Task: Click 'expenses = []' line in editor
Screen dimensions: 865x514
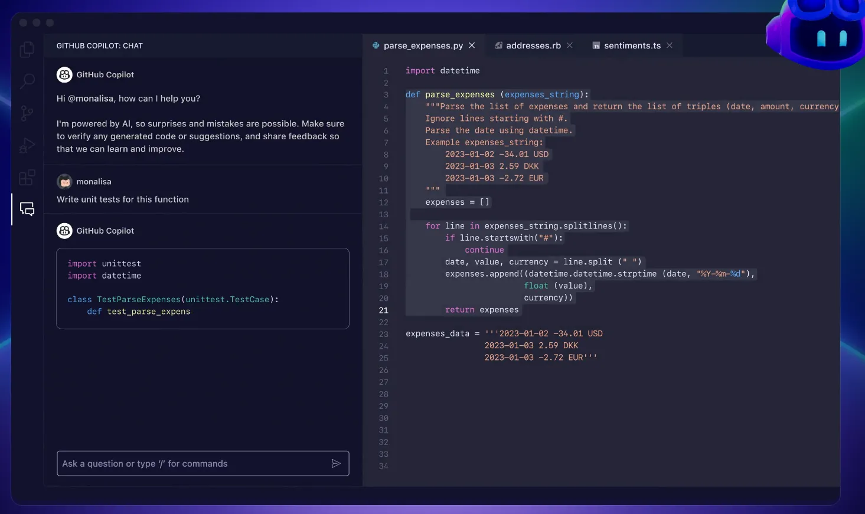Action: (x=458, y=202)
